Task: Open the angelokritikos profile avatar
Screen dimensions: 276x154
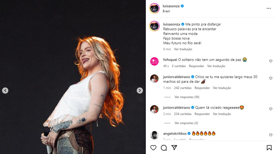Action: coord(155,135)
